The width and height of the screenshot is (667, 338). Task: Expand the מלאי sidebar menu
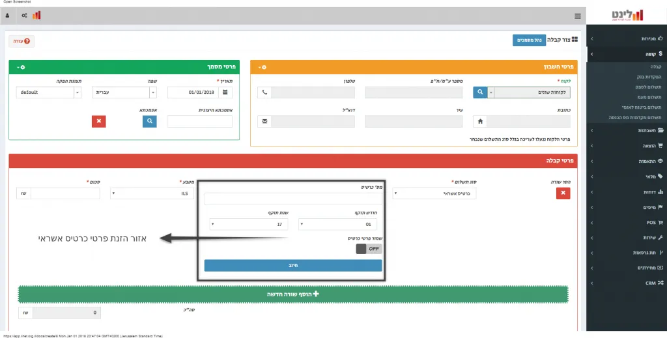(x=627, y=176)
